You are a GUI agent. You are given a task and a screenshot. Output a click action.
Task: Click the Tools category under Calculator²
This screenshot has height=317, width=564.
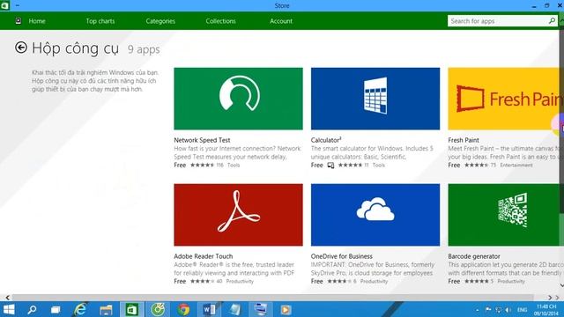[x=378, y=165]
